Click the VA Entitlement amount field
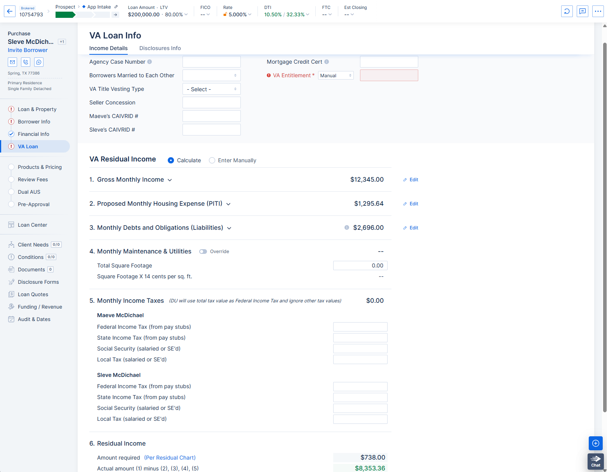This screenshot has width=607, height=472. [389, 75]
